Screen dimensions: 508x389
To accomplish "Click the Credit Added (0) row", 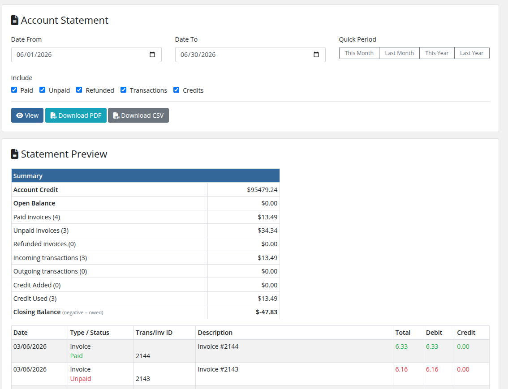I will (x=146, y=285).
